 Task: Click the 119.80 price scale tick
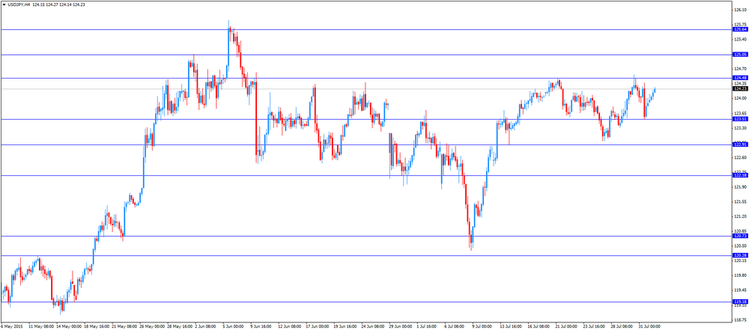pyautogui.click(x=740, y=275)
